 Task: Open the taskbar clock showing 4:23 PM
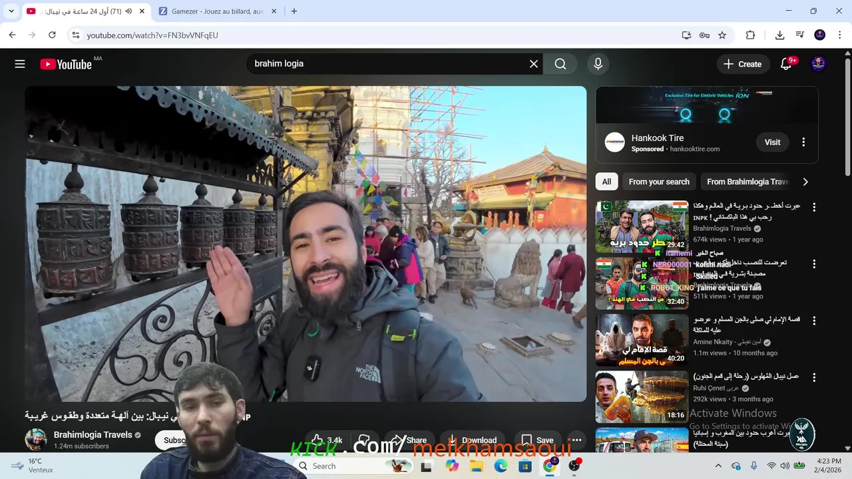828,466
